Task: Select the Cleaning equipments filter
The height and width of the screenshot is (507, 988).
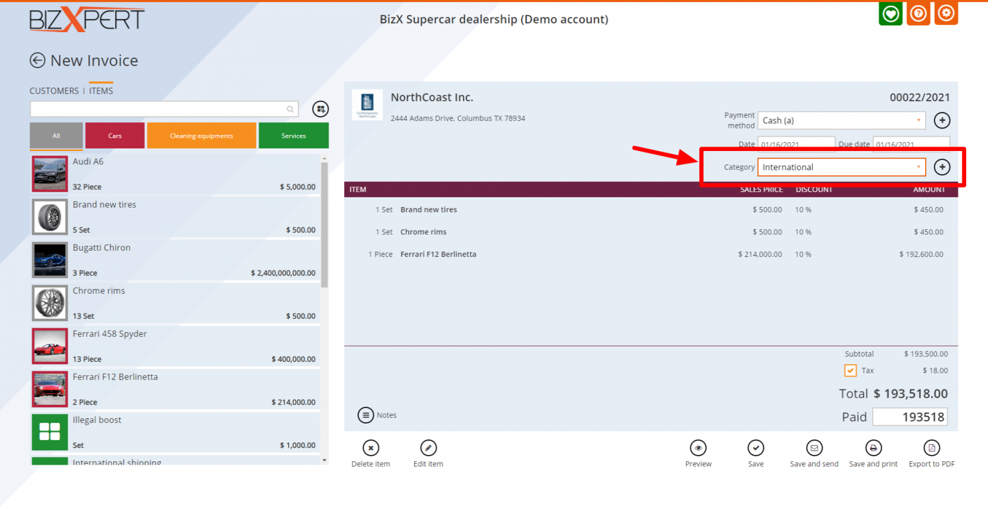Action: coord(201,136)
